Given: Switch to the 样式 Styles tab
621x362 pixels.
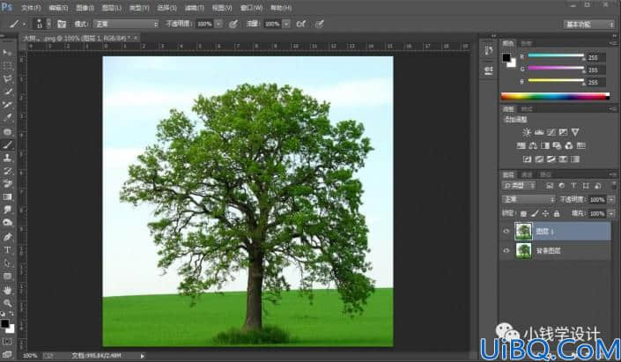Looking at the screenshot, I should [x=527, y=109].
